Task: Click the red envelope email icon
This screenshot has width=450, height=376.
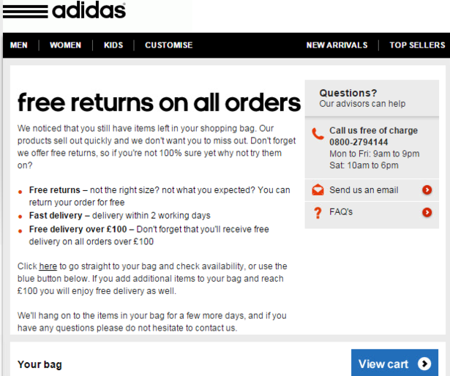Action: tap(318, 190)
